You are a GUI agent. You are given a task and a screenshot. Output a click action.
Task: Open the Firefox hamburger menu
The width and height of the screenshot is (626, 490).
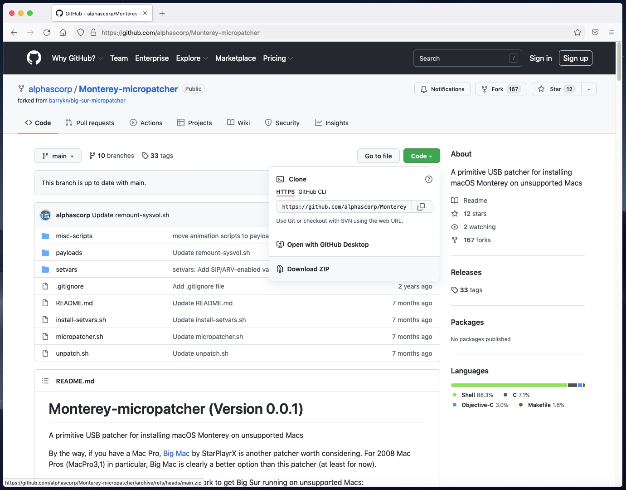[x=611, y=33]
